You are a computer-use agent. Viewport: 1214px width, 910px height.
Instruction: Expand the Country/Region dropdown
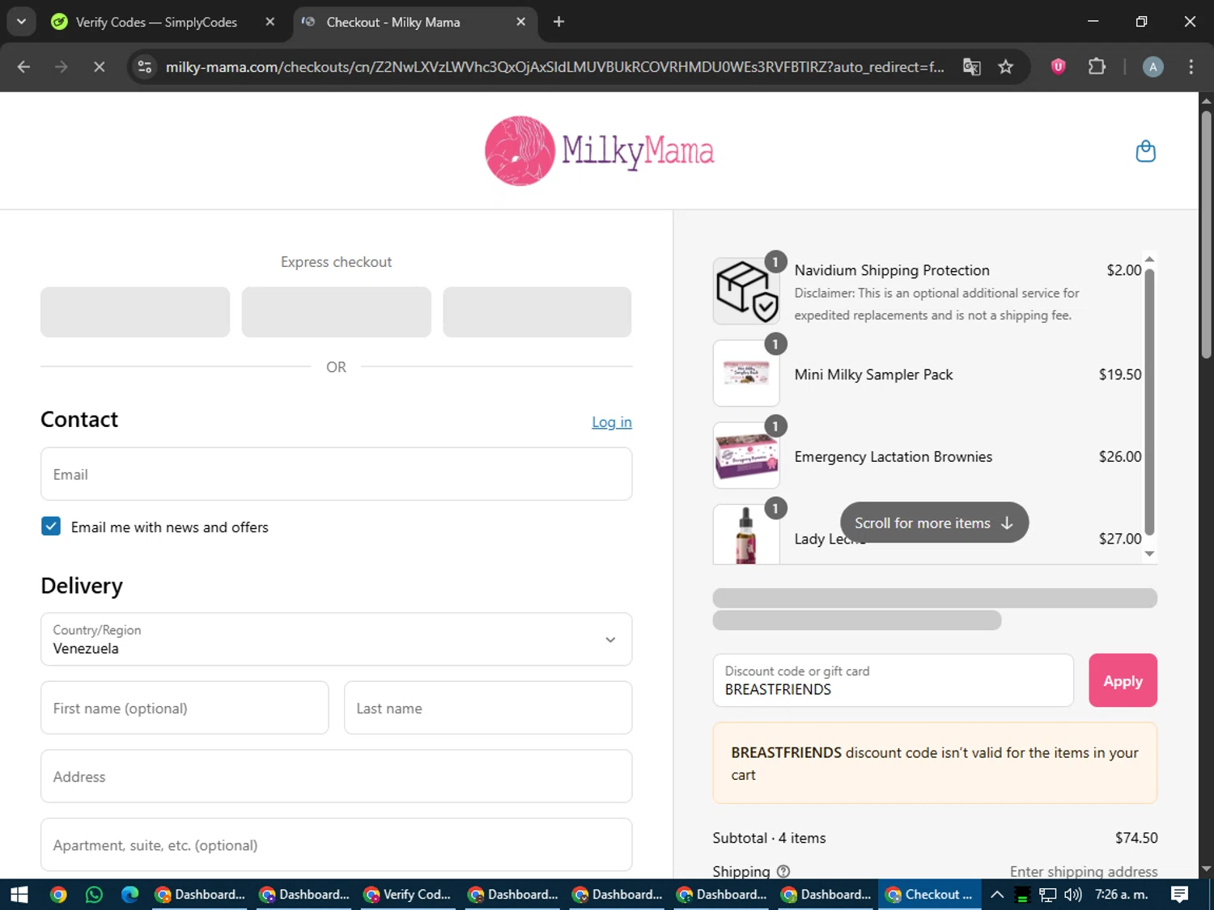click(336, 639)
